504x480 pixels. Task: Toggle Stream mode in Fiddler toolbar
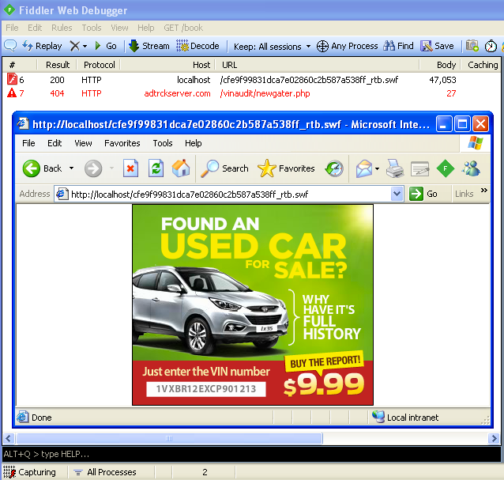click(x=149, y=46)
